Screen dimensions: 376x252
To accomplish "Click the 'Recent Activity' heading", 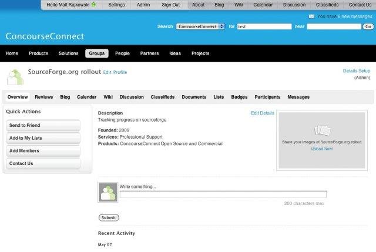I will 116,233.
